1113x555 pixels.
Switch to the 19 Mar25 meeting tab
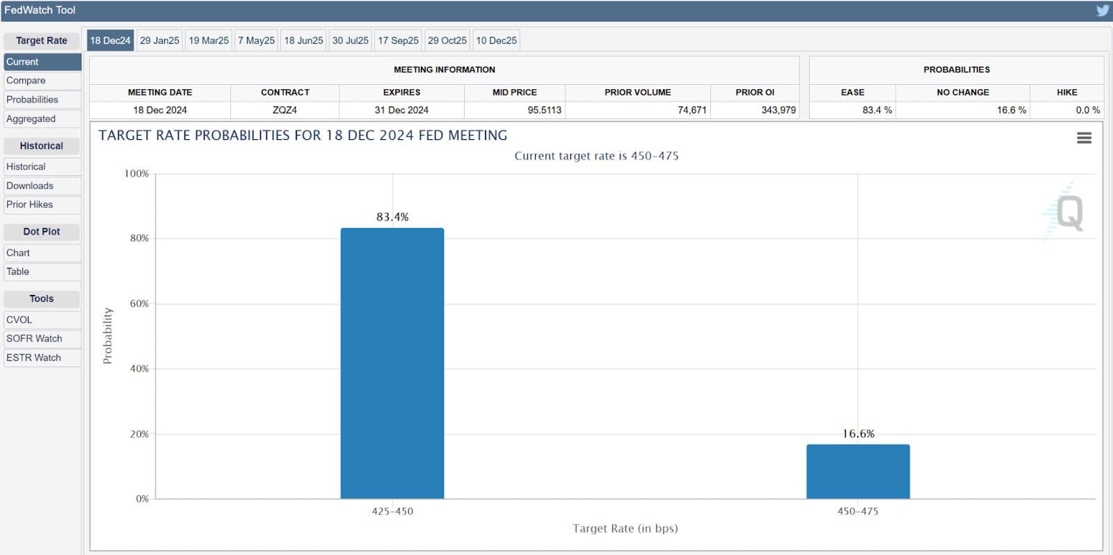(x=209, y=40)
